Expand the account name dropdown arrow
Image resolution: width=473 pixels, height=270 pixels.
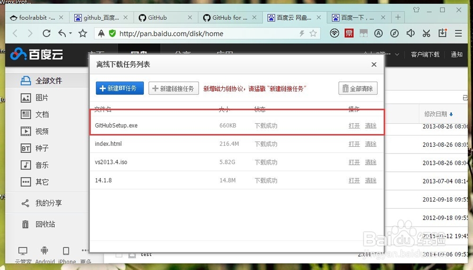(397, 54)
